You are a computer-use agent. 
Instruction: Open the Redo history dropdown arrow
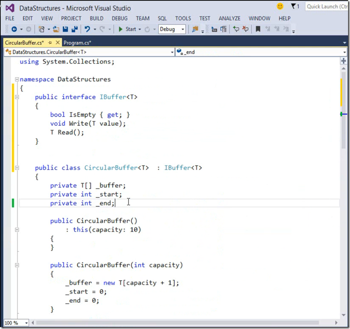point(109,30)
